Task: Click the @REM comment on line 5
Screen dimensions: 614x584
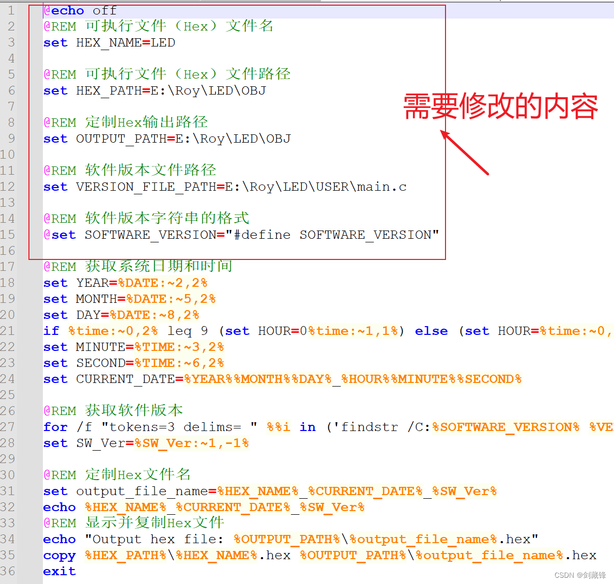Action: pos(167,74)
